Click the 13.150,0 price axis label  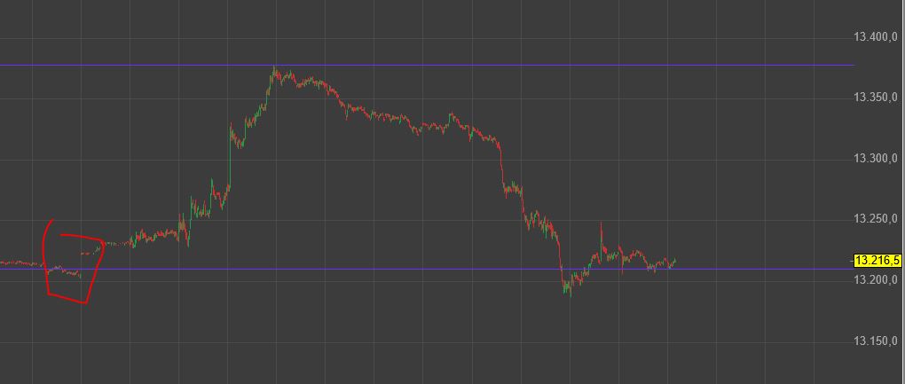[x=876, y=341]
